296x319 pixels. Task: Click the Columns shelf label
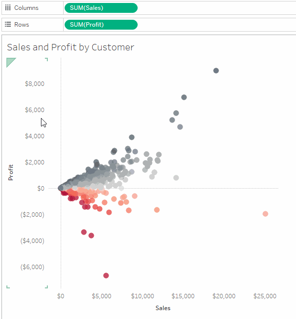[x=26, y=8]
